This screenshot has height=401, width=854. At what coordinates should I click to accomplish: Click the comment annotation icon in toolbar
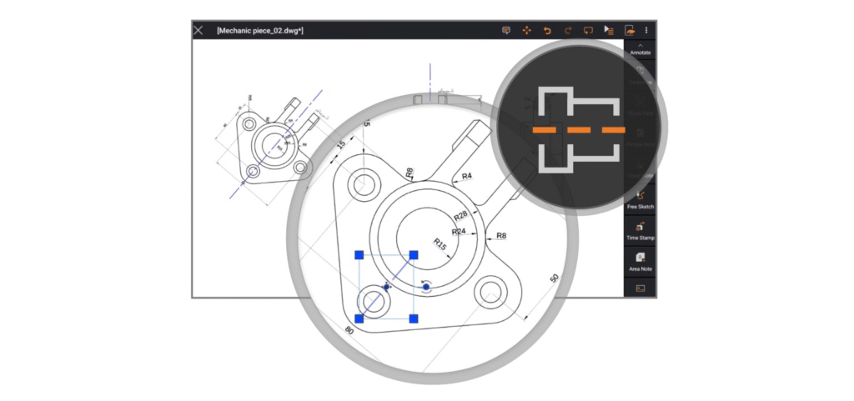coord(505,30)
